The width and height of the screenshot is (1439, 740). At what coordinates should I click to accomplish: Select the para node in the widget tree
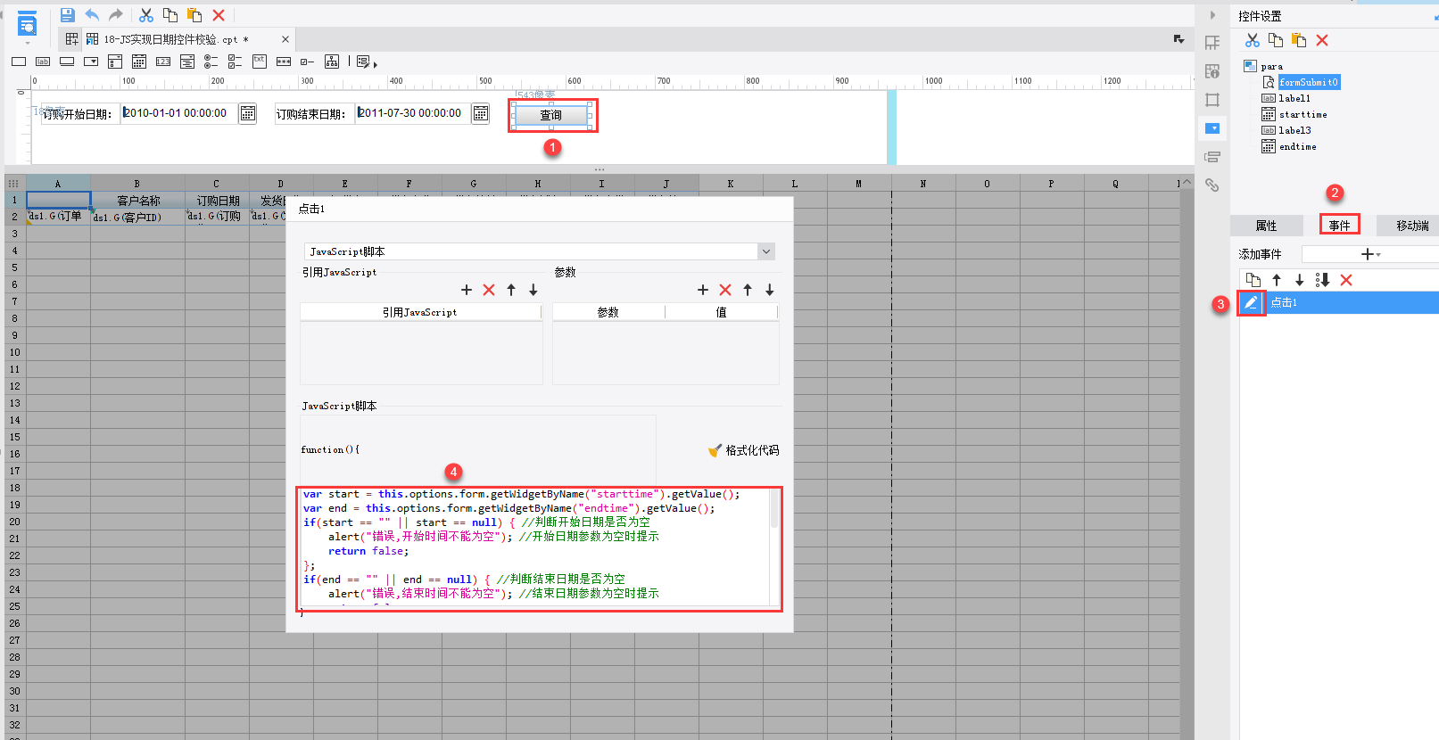pyautogui.click(x=1271, y=66)
